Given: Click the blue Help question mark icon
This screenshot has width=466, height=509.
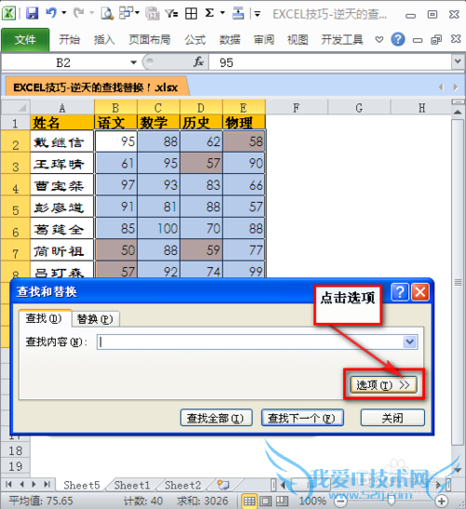Looking at the screenshot, I should 398,39.
